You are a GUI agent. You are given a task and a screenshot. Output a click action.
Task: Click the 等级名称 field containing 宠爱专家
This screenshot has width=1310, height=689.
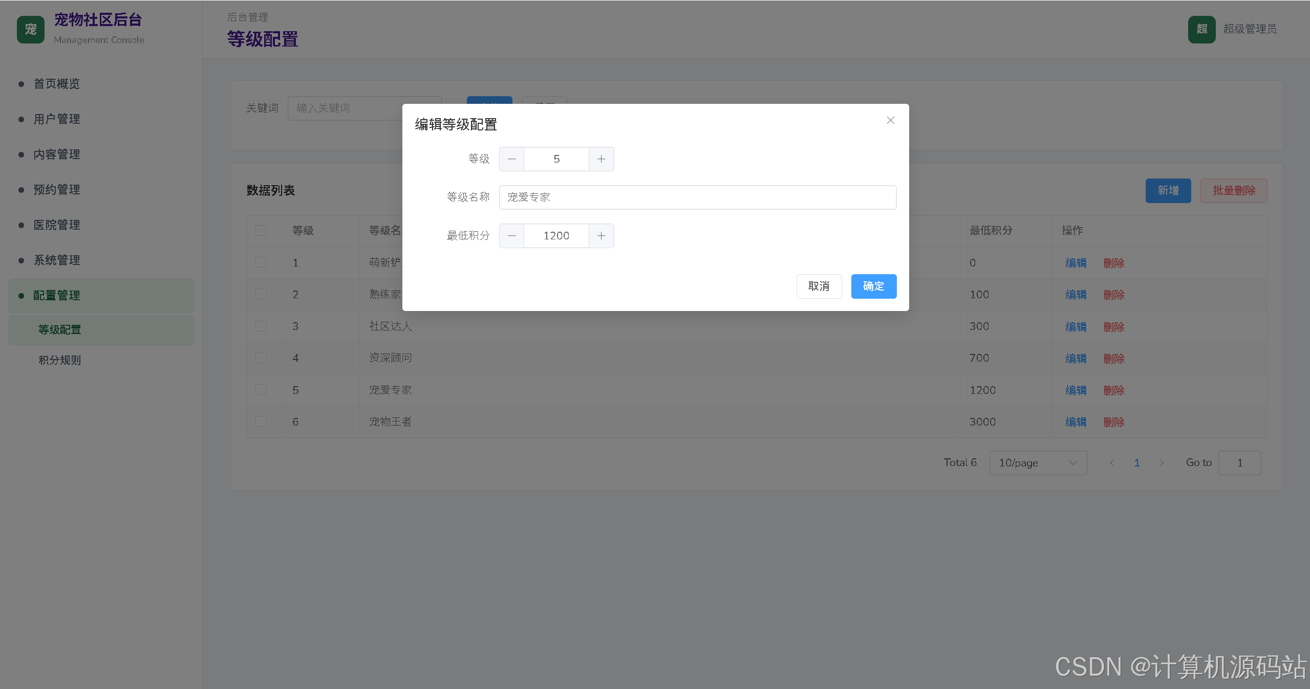[x=698, y=197]
